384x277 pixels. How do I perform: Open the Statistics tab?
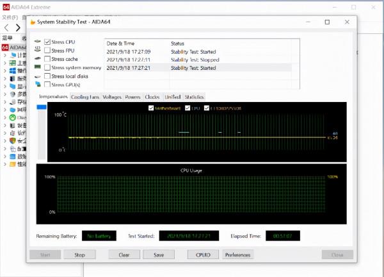194,97
